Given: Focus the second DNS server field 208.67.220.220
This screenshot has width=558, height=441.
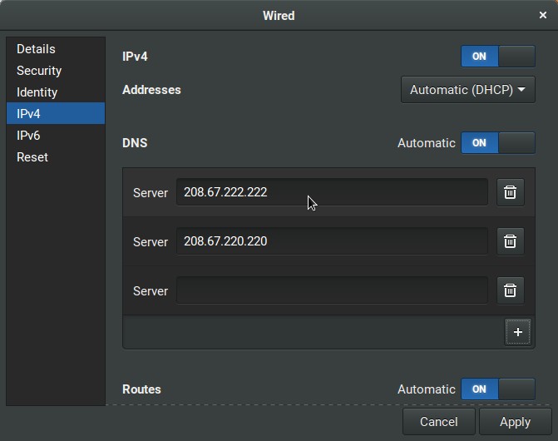Looking at the screenshot, I should click(331, 241).
